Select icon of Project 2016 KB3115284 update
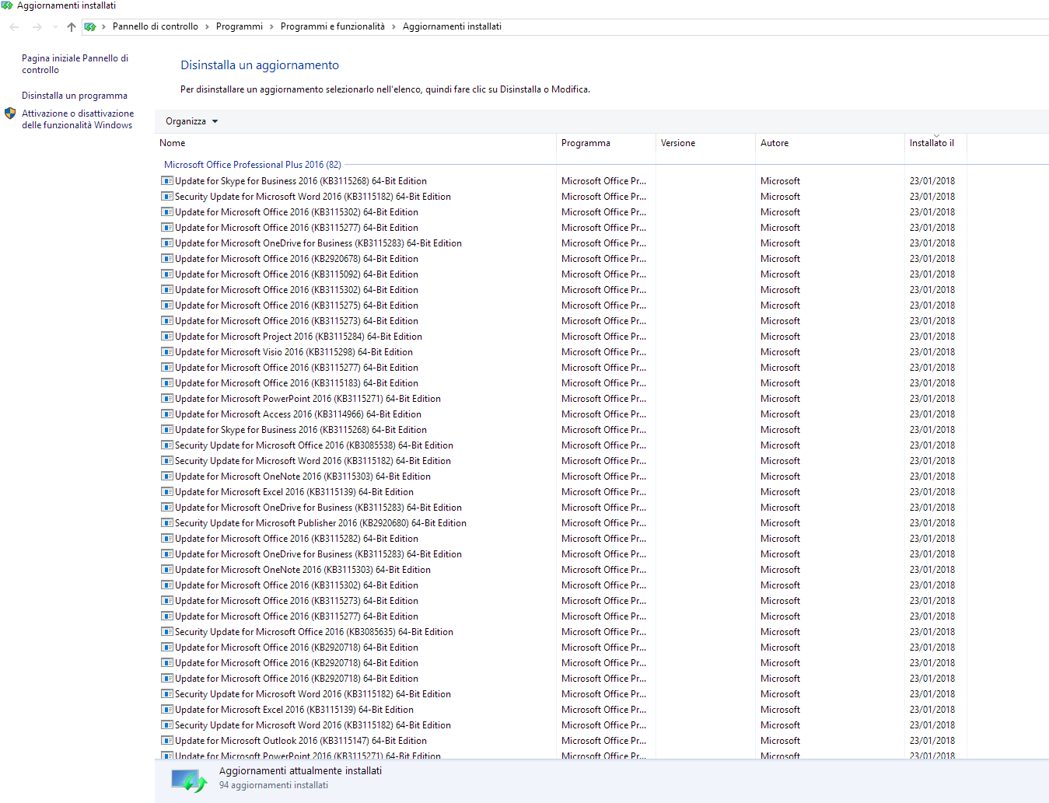Screen dimensions: 1049x803 (167, 337)
